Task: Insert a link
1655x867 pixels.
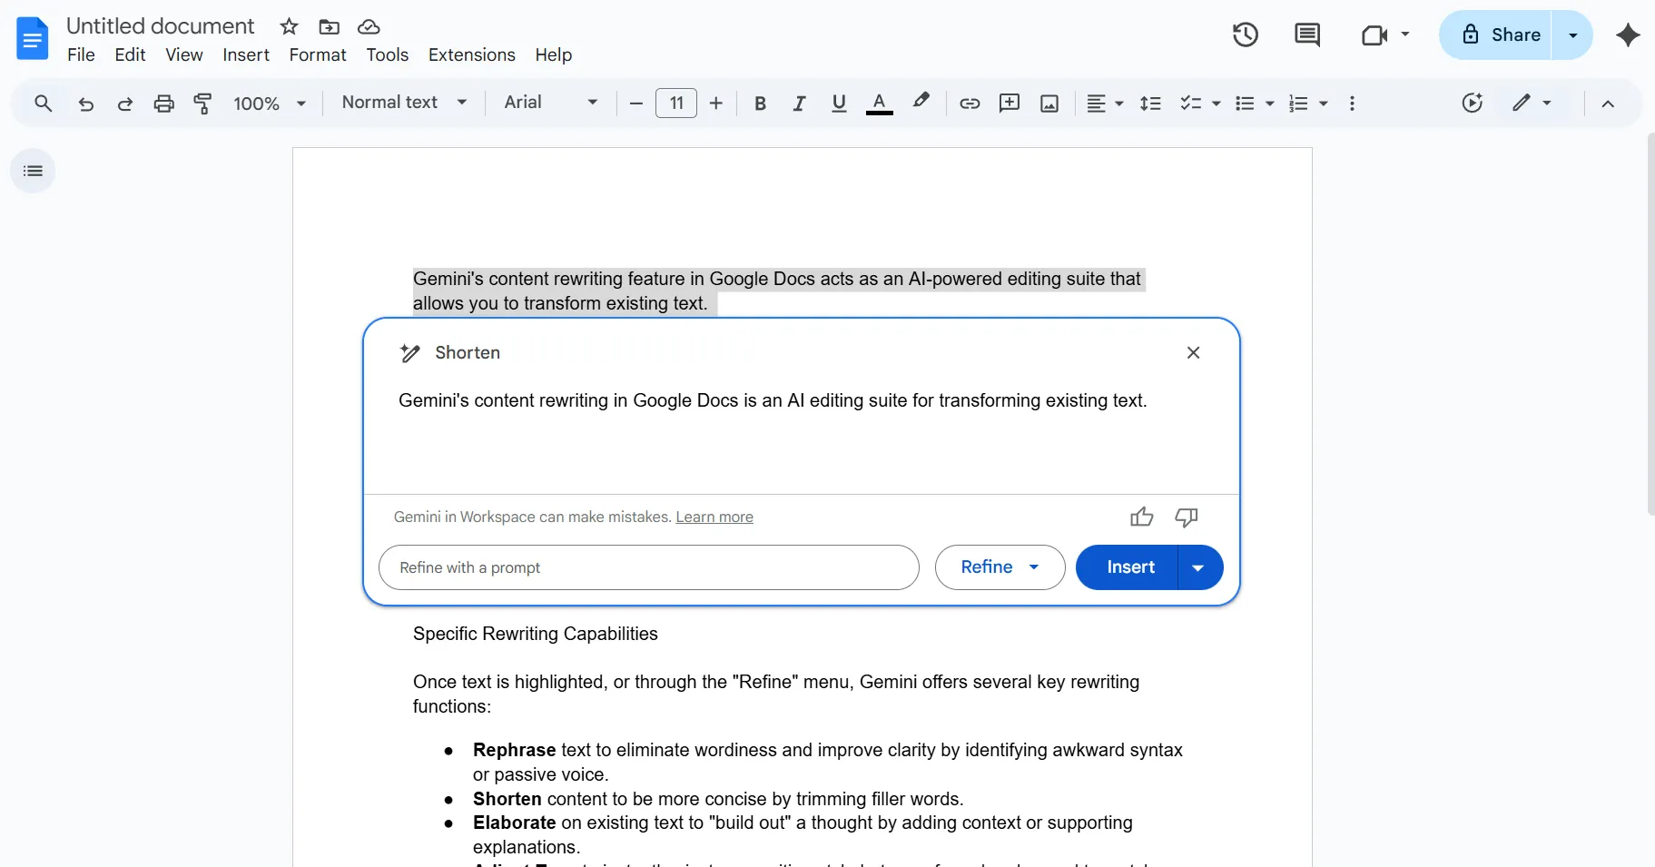Action: click(x=970, y=103)
